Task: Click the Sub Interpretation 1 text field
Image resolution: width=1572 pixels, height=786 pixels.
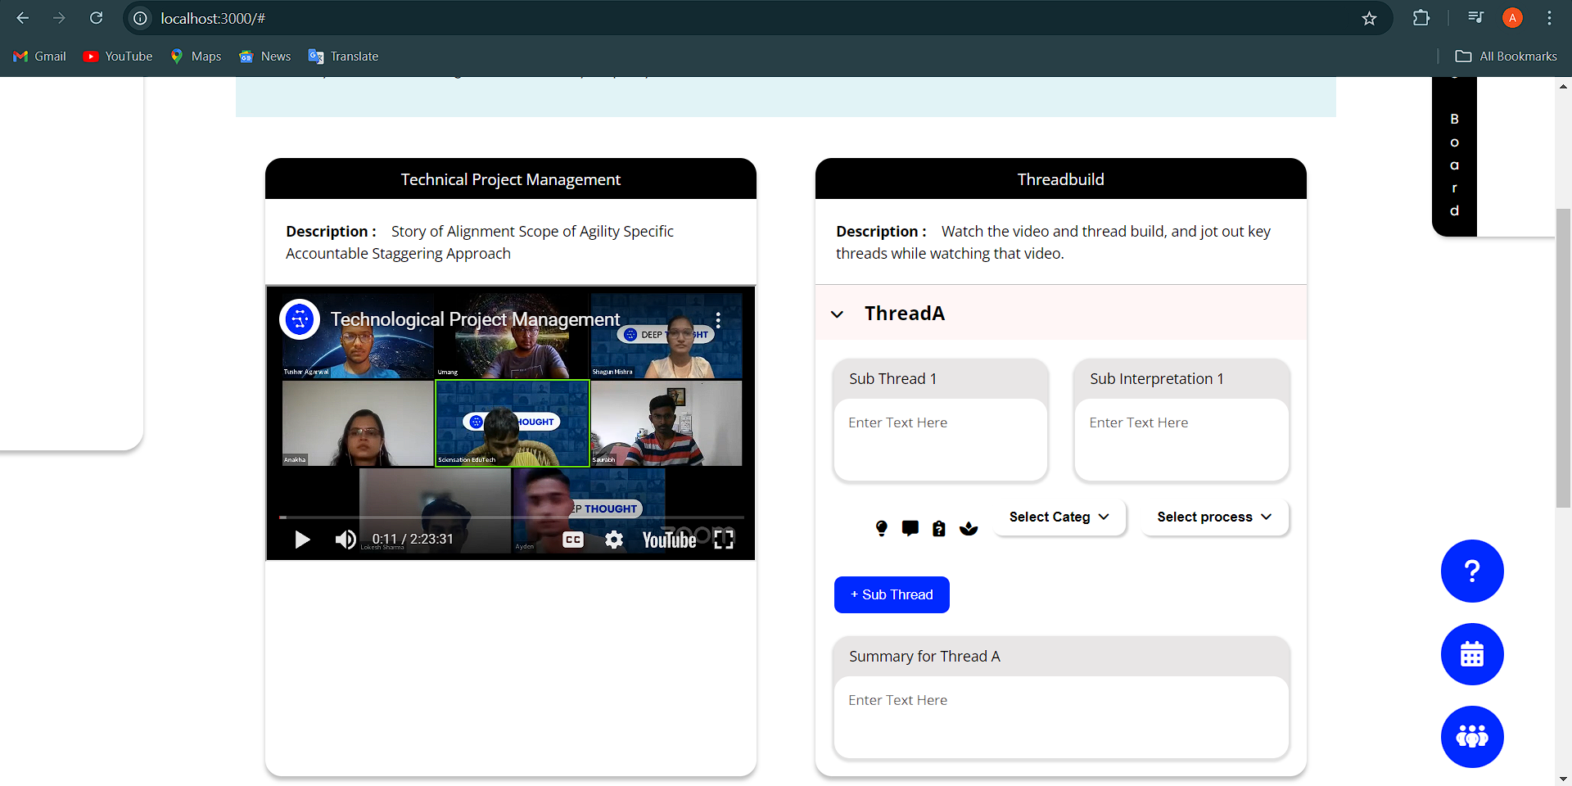Action: tap(1181, 440)
